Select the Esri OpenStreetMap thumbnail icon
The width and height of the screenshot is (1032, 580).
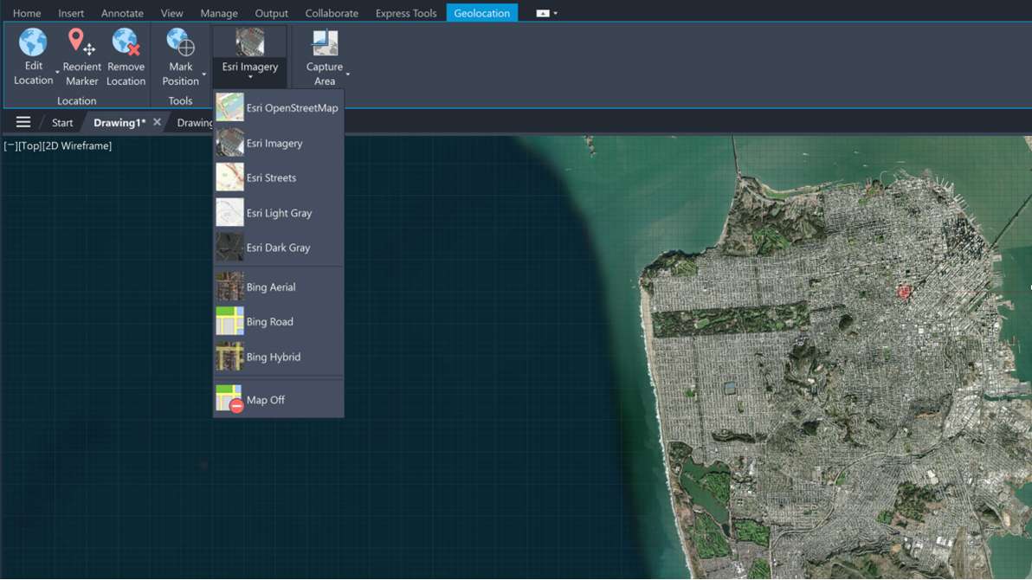[229, 107]
